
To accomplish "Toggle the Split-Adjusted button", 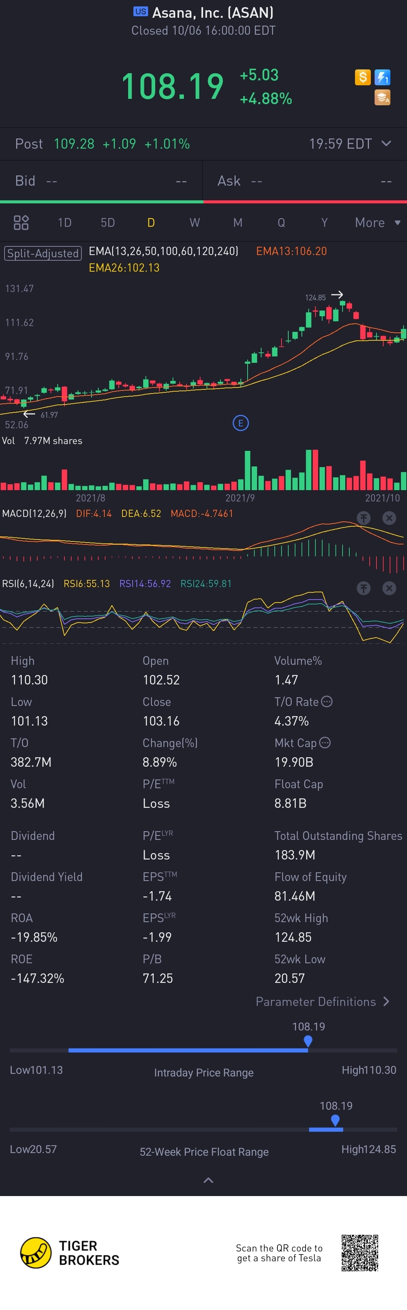I will point(43,253).
